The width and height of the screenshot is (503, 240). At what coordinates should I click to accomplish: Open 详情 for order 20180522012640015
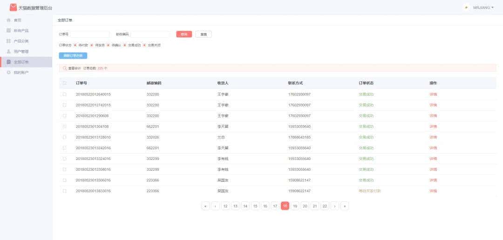click(433, 94)
